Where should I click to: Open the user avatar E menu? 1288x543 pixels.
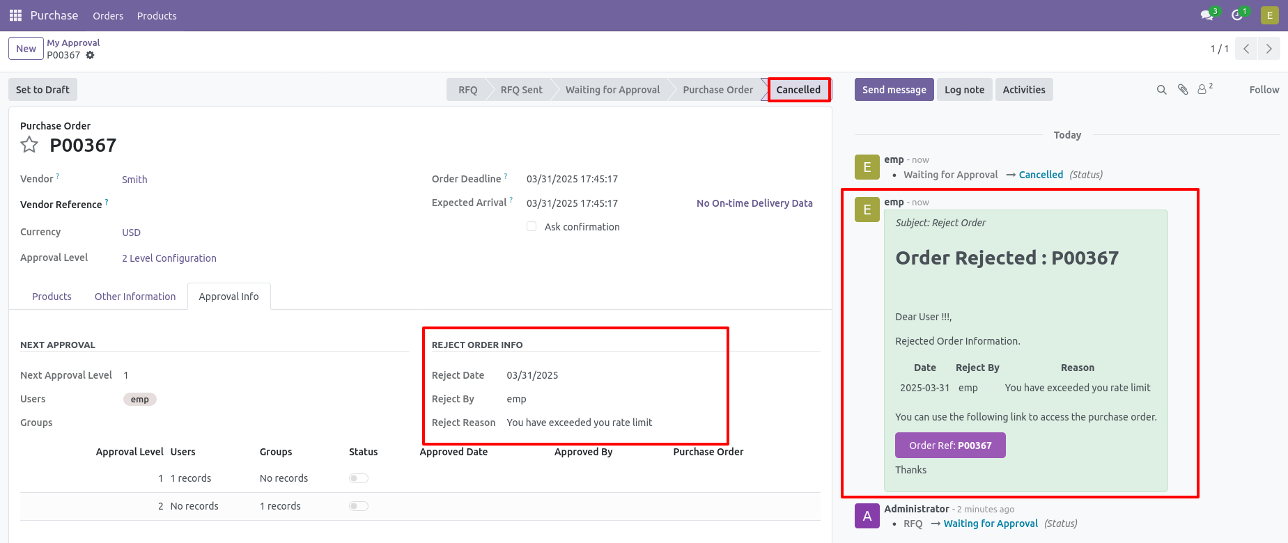coord(1270,15)
